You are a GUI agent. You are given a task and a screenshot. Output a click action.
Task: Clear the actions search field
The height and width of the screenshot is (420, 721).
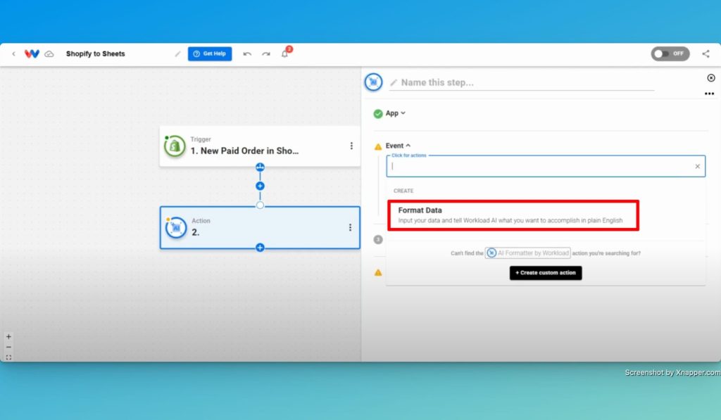point(698,166)
